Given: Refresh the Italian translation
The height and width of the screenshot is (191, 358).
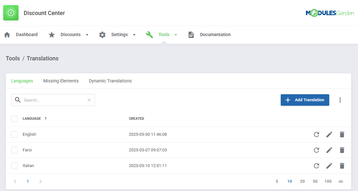Looking at the screenshot, I should tap(316, 166).
